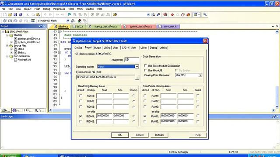Click the Cancel button
The image size is (280, 157).
point(140,135)
